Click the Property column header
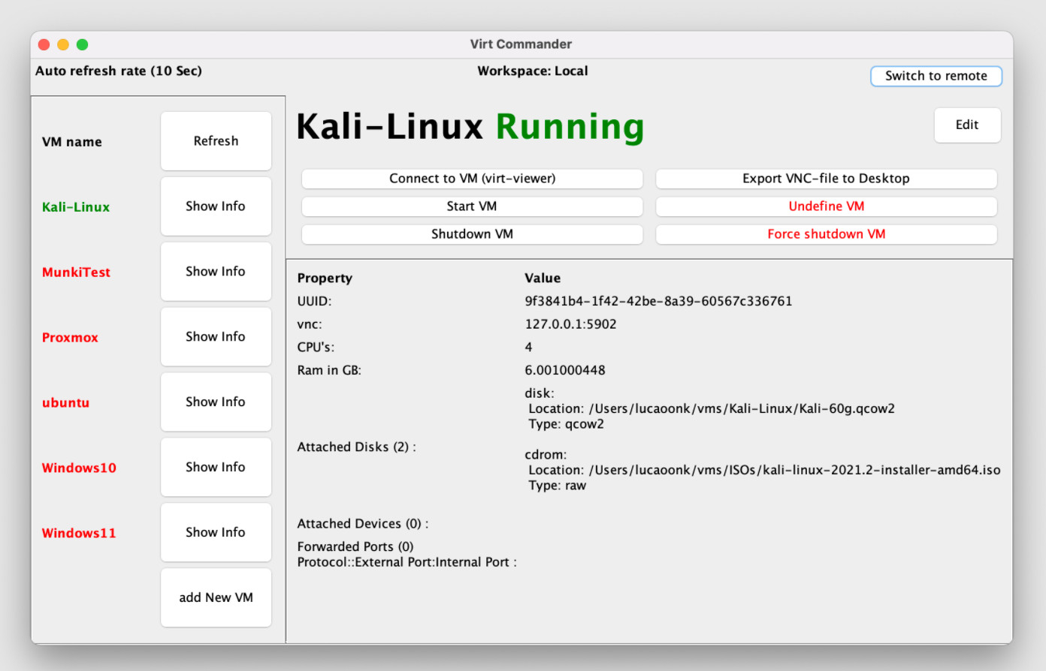 pos(325,278)
